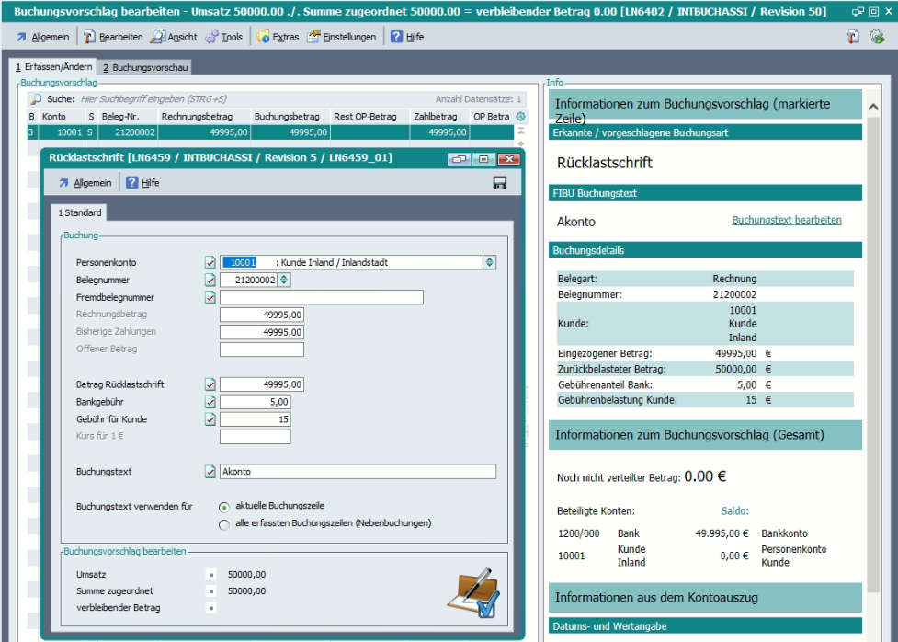Screen dimensions: 898x642
Task: Click the document icon beside the printer icon
Action: click(853, 37)
